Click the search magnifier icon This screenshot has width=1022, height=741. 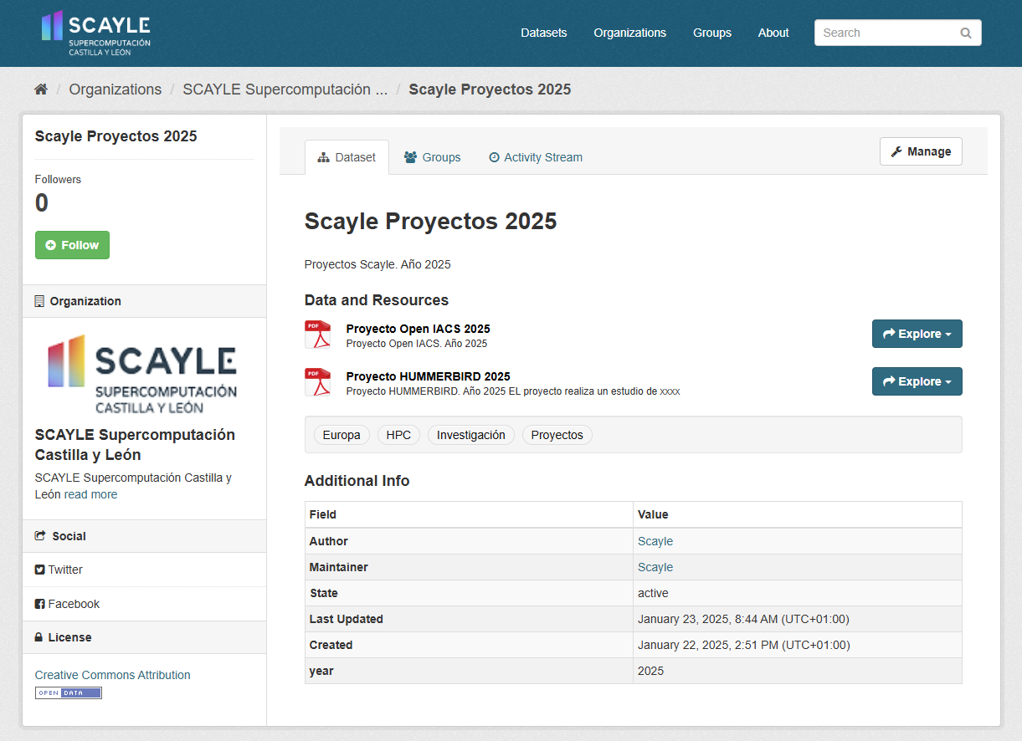point(966,33)
